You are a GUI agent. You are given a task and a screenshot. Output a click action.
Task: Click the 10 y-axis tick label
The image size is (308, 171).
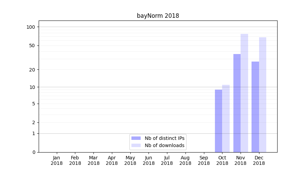pos(32,87)
